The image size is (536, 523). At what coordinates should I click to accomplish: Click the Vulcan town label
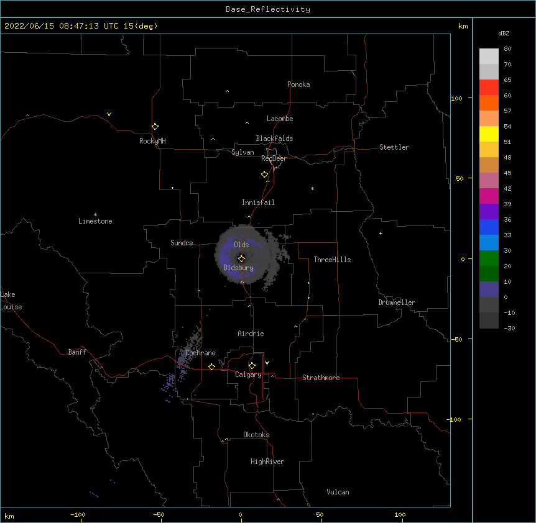tap(338, 492)
